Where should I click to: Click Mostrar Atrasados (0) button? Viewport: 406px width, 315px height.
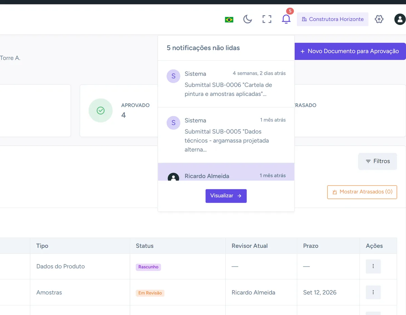click(362, 192)
